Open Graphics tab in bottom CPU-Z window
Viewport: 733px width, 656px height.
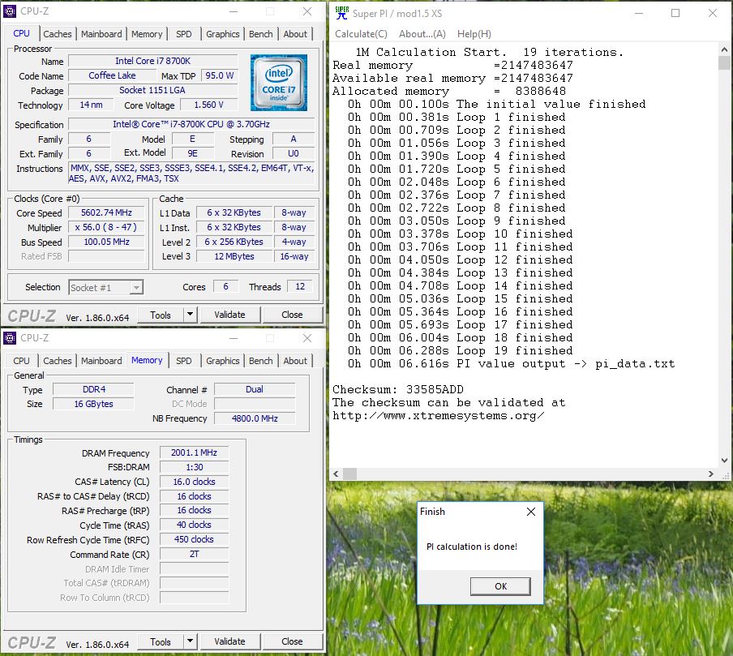222,361
